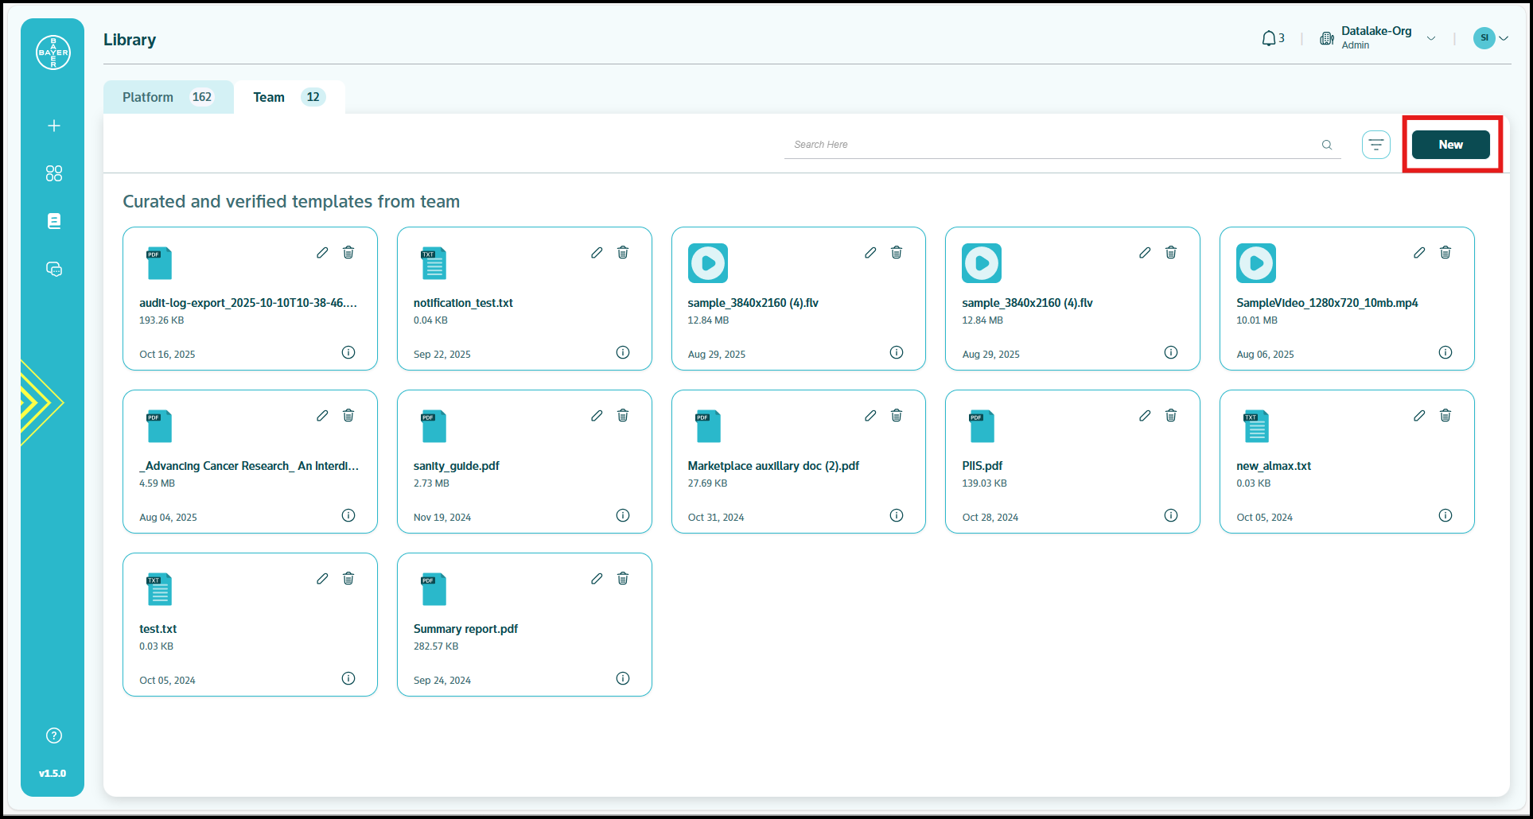Show info for PIIS.pdf
The width and height of the screenshot is (1533, 819).
[x=1170, y=515]
